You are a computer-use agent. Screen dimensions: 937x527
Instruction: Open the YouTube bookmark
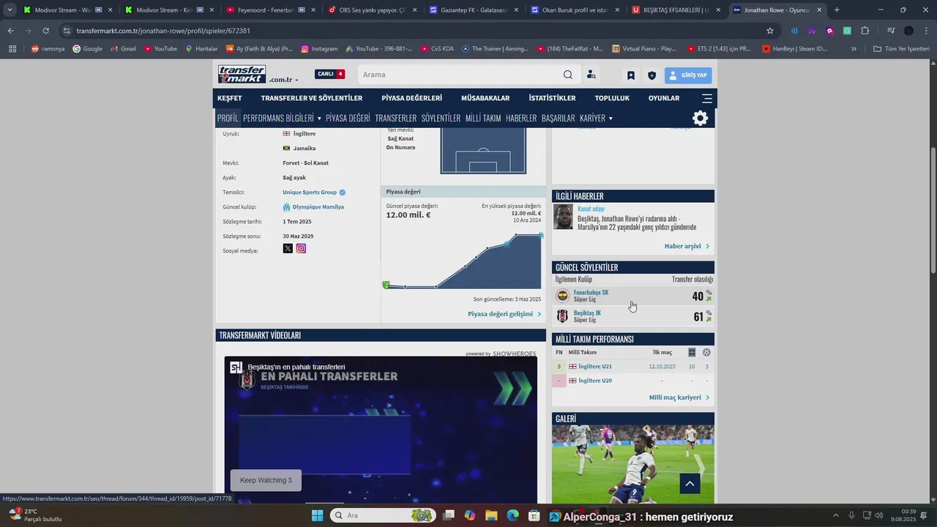click(160, 49)
